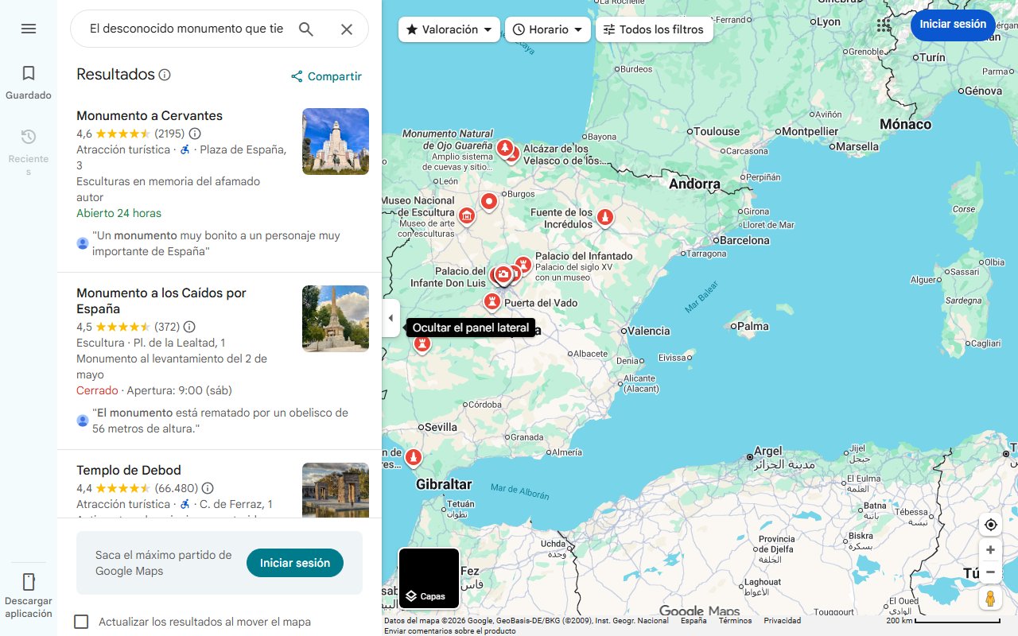Collapse the side panel with Ocultar arrow
The image size is (1018, 636).
390,317
